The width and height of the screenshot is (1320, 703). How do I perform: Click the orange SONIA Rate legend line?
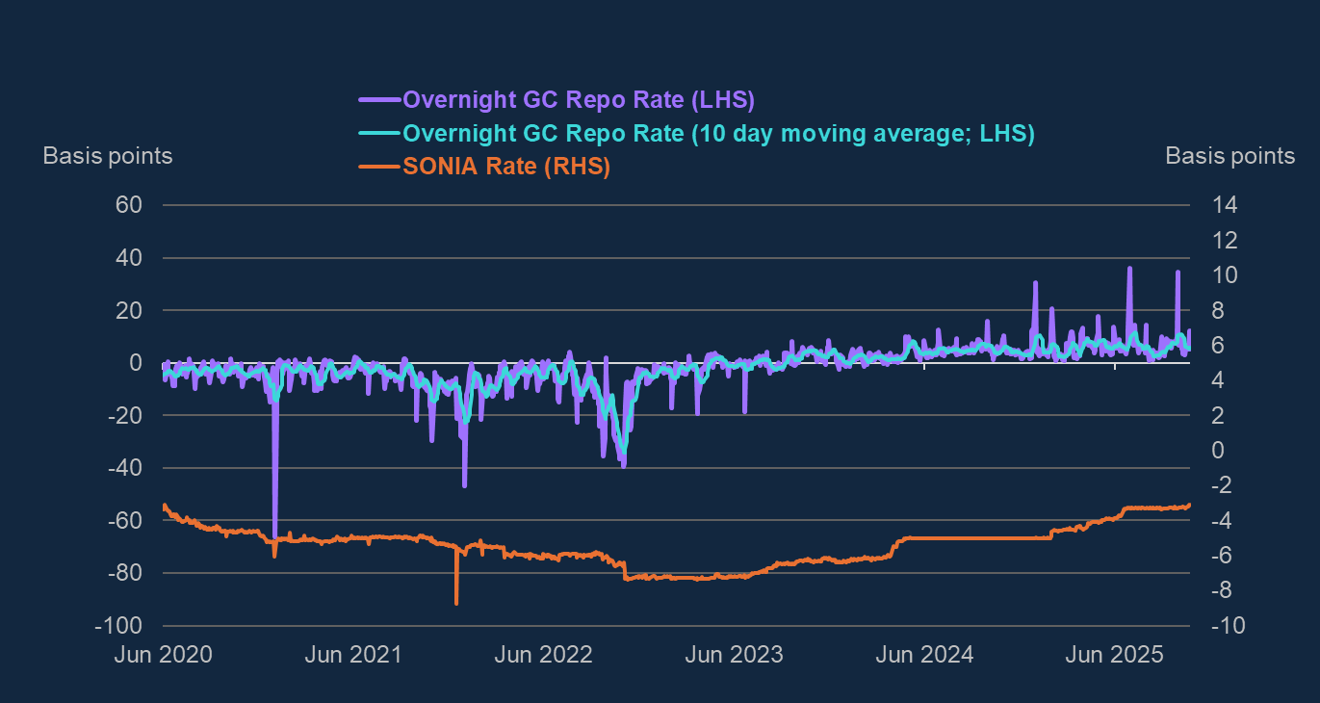pos(378,167)
